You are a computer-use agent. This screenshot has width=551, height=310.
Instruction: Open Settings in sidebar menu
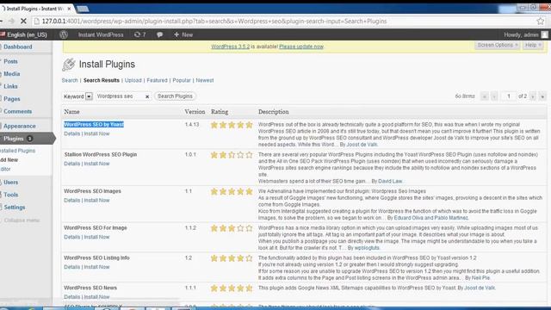[15, 207]
